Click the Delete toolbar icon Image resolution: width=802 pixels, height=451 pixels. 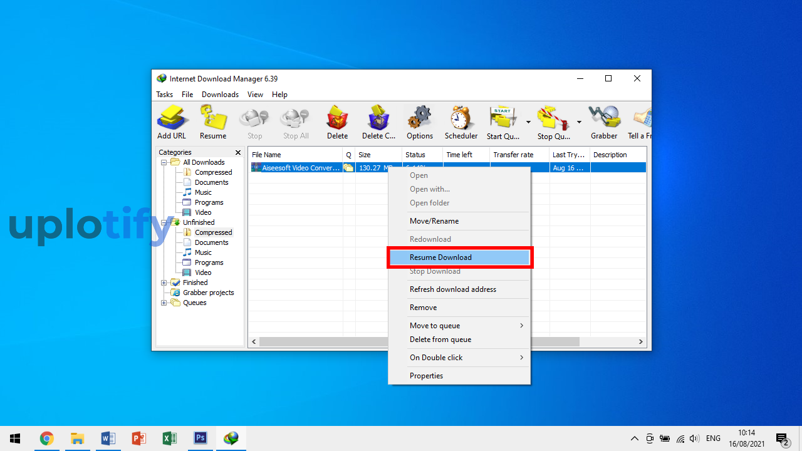point(337,122)
